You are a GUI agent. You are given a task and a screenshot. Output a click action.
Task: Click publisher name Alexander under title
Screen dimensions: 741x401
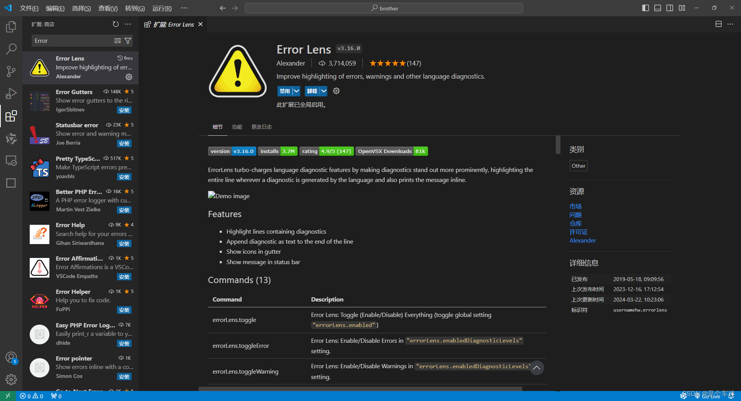tap(291, 63)
